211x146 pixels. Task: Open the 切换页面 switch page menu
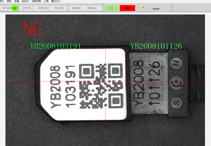(36, 1)
